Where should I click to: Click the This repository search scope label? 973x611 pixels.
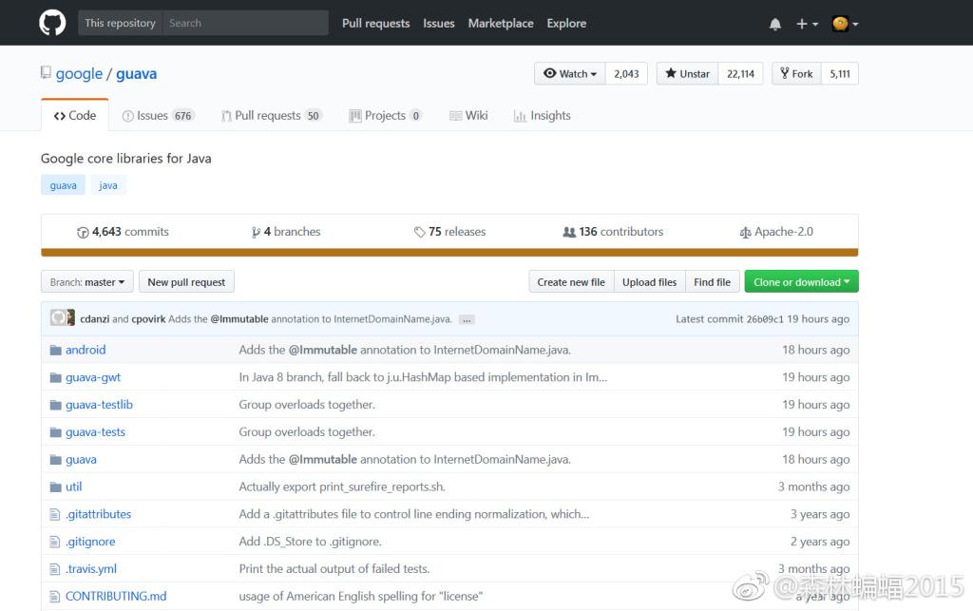[121, 23]
